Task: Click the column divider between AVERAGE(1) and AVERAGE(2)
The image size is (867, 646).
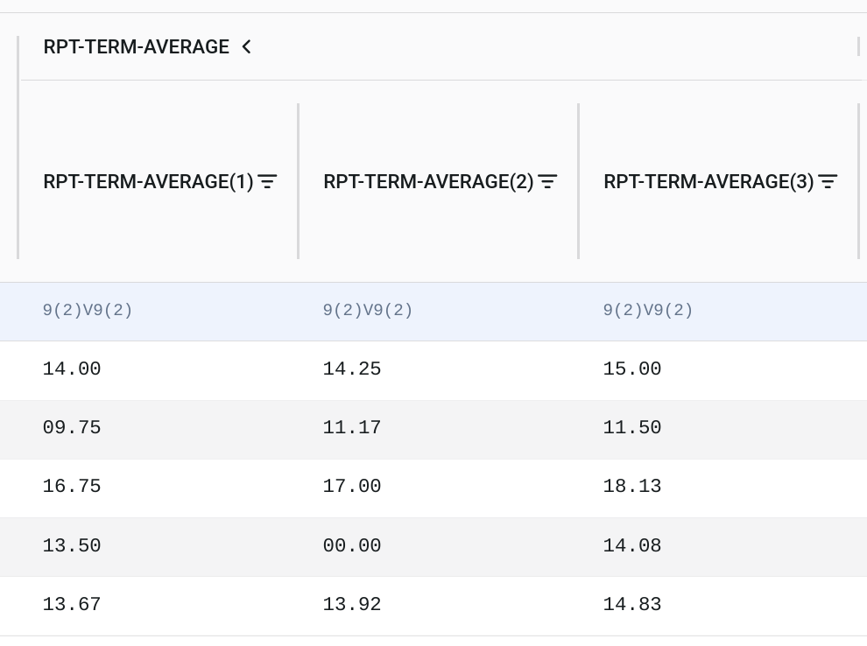Action: tap(298, 181)
